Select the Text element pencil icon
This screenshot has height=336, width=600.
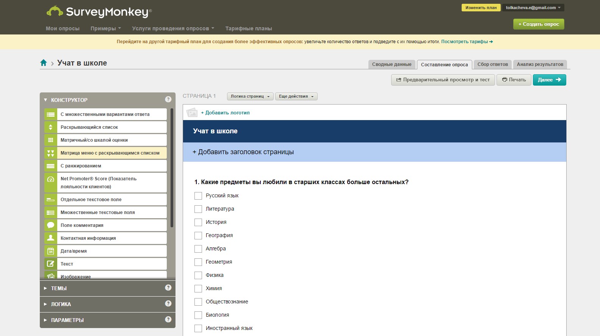tap(50, 264)
